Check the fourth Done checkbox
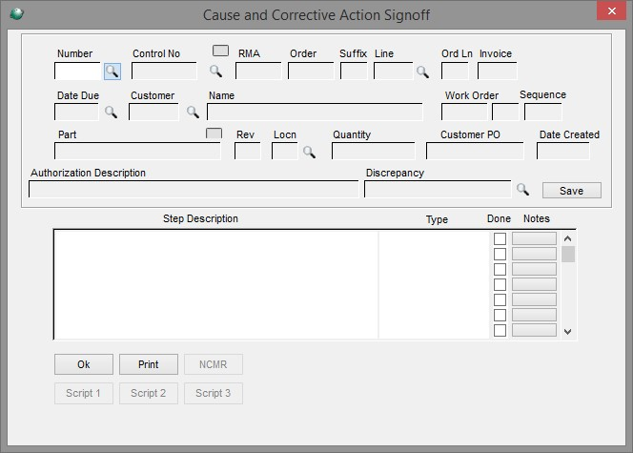Image resolution: width=633 pixels, height=453 pixels. click(x=500, y=284)
